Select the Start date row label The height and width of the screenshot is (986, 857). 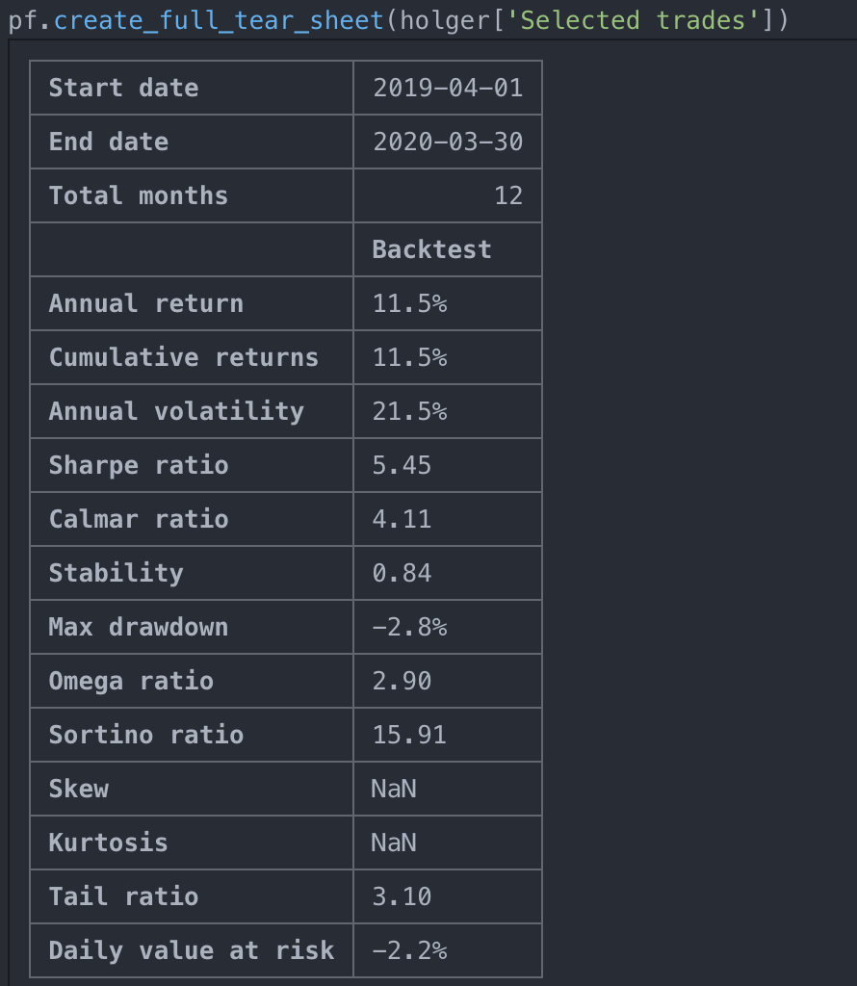(124, 88)
